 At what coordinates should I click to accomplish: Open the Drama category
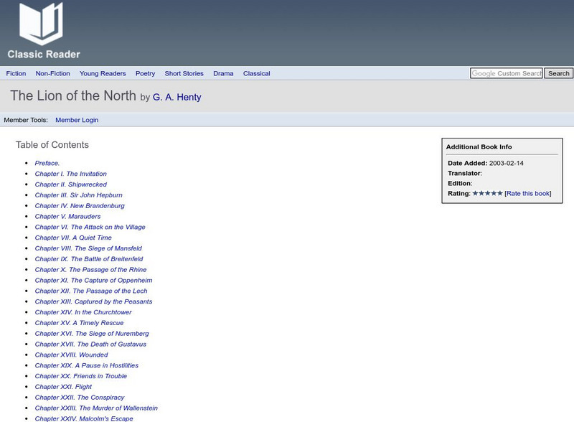(223, 73)
